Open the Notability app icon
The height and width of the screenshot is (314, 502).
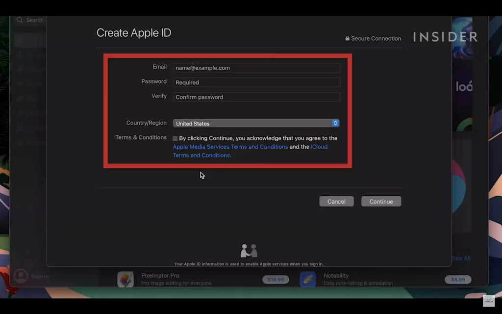click(x=308, y=279)
